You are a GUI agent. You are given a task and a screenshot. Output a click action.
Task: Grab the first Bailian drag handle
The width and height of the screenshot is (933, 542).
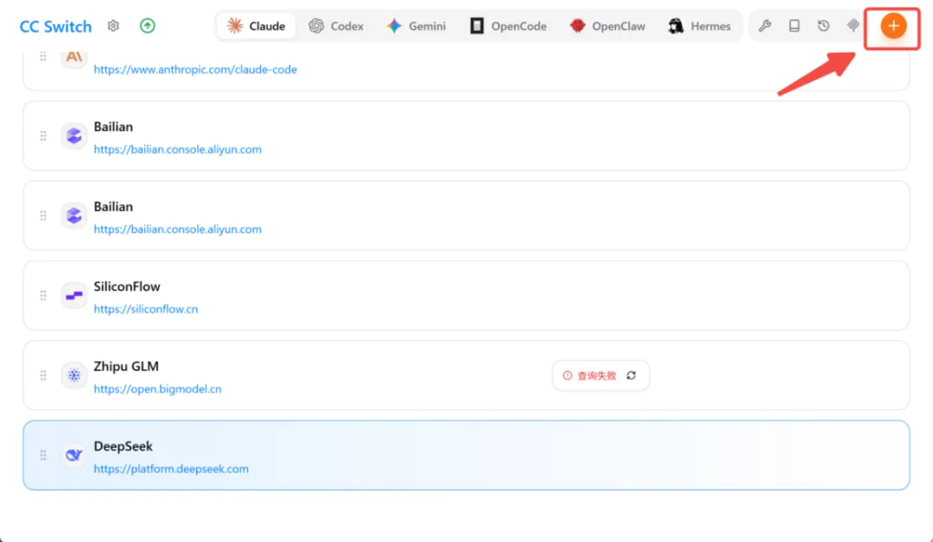point(43,136)
